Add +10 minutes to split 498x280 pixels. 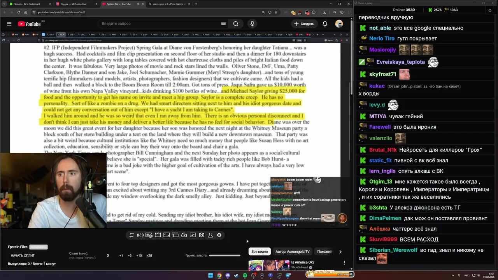(139, 255)
